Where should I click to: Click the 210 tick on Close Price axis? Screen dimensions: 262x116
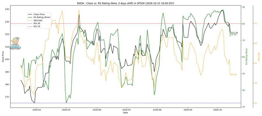pos(7,47)
